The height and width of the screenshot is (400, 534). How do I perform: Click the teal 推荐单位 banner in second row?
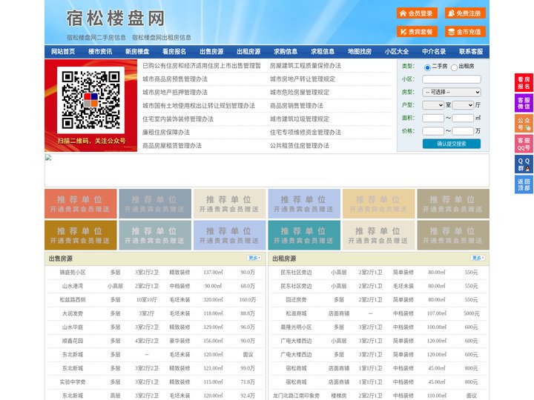(304, 235)
